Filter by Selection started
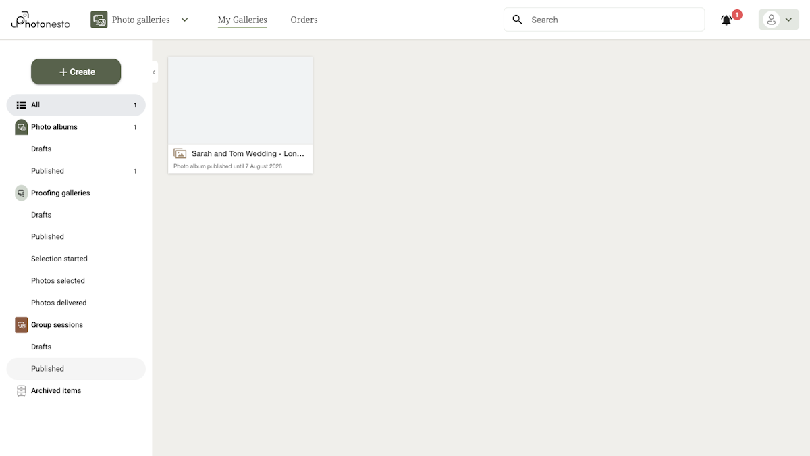 pos(76,259)
